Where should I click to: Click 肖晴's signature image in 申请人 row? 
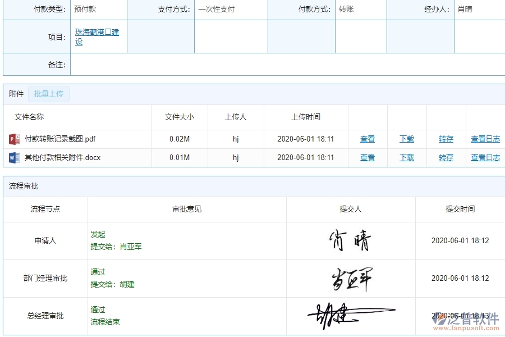point(350,240)
